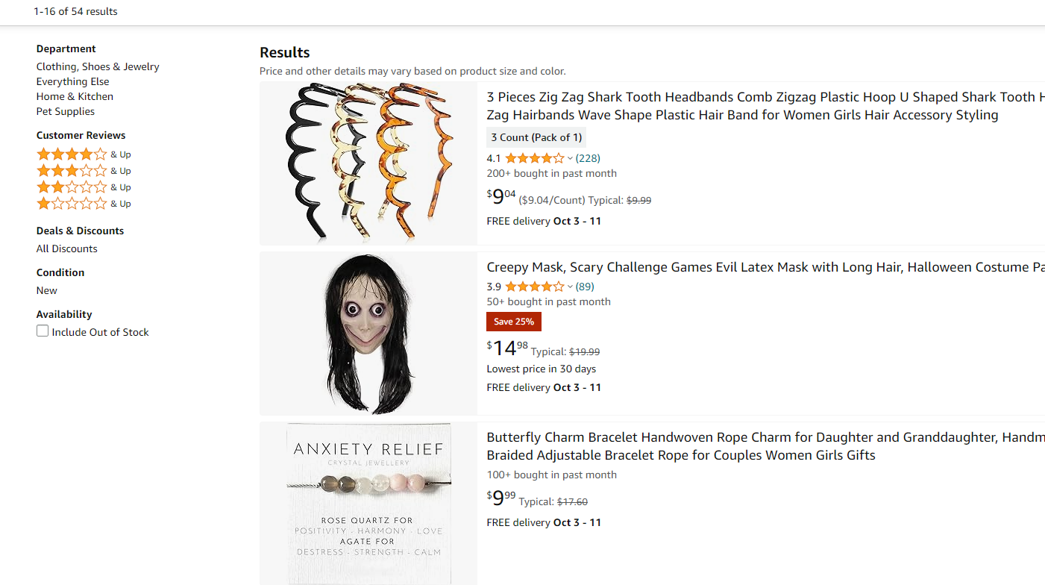This screenshot has height=585, width=1045.
Task: Click star rating of Creepy Mask
Action: pyautogui.click(x=534, y=287)
